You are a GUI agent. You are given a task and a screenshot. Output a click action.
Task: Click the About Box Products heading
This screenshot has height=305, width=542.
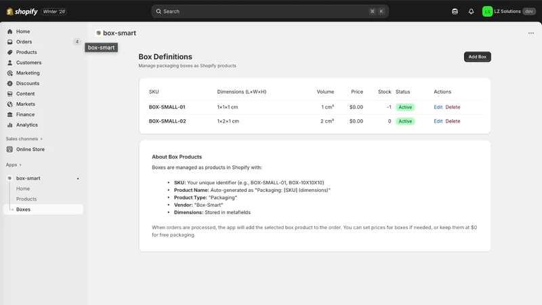point(177,157)
